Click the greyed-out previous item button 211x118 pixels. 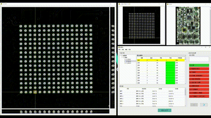[194, 105]
